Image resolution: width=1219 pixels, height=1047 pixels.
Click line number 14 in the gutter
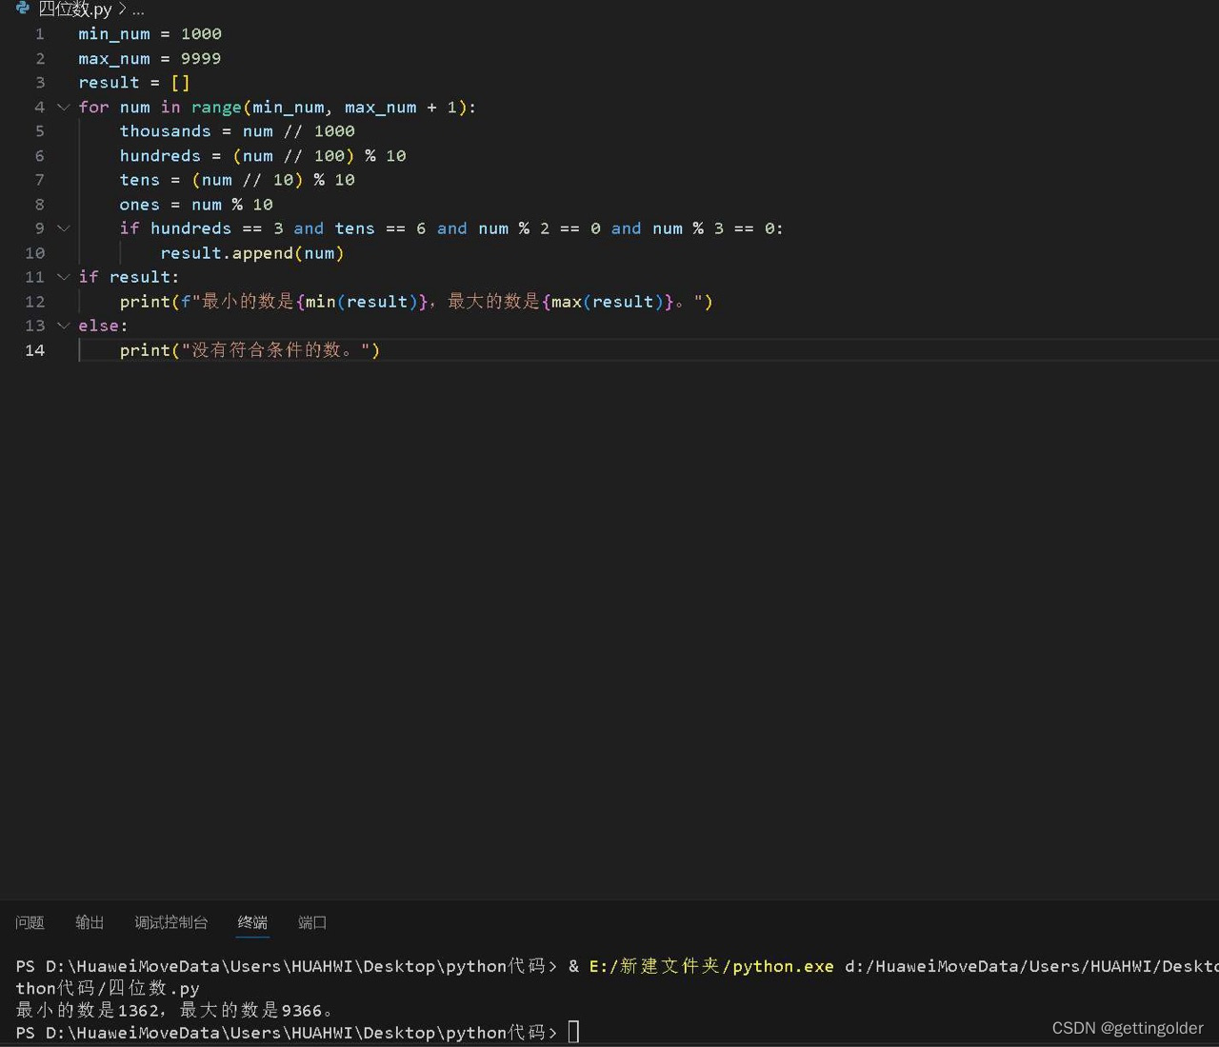tap(35, 350)
